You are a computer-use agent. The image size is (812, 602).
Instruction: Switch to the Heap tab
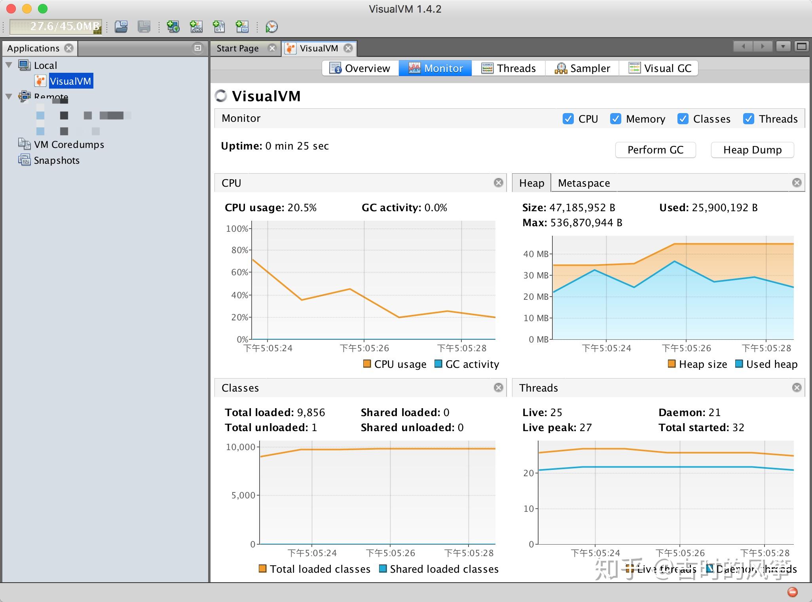tap(532, 183)
